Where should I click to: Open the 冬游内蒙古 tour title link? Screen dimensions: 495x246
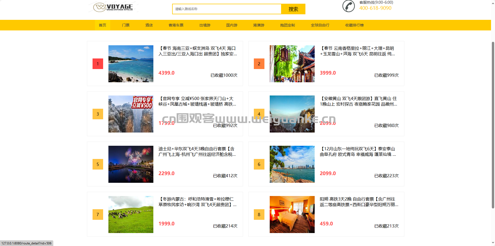pos(198,202)
